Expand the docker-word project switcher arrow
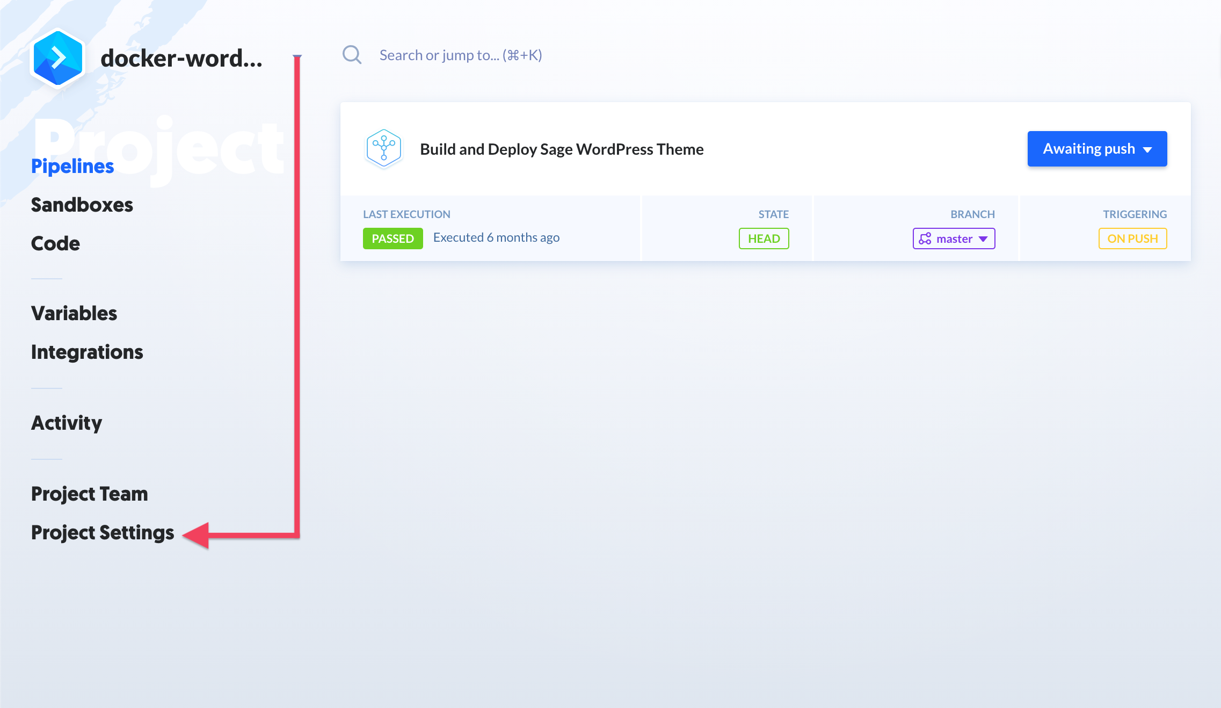Screen dimensions: 1221x708 coord(297,56)
